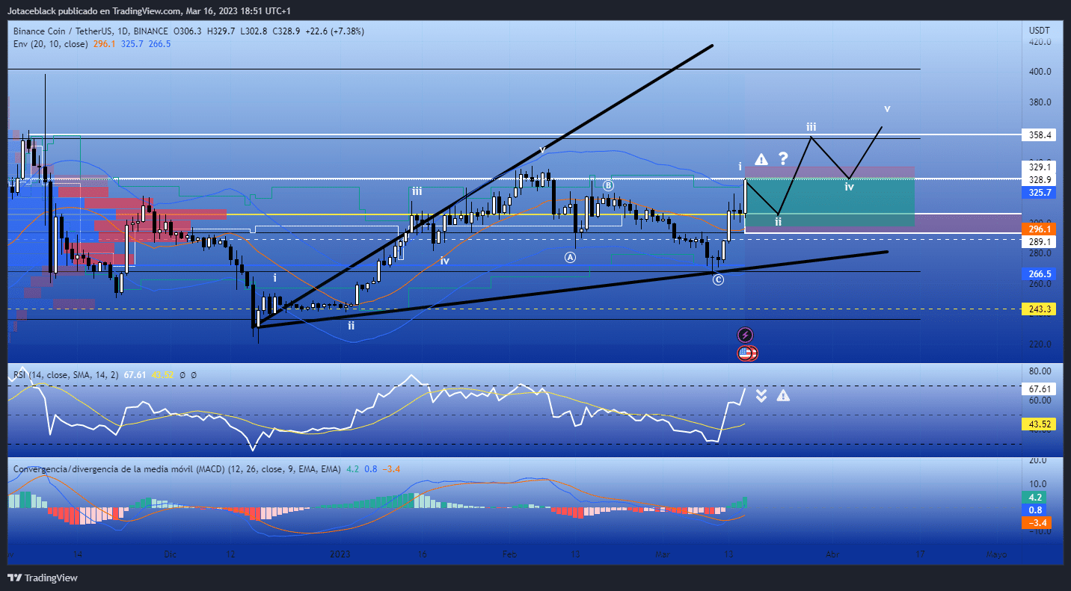Select the circled A wave label
The width and height of the screenshot is (1071, 591).
point(570,256)
